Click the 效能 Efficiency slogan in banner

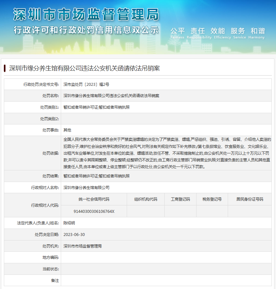[x=222, y=33]
